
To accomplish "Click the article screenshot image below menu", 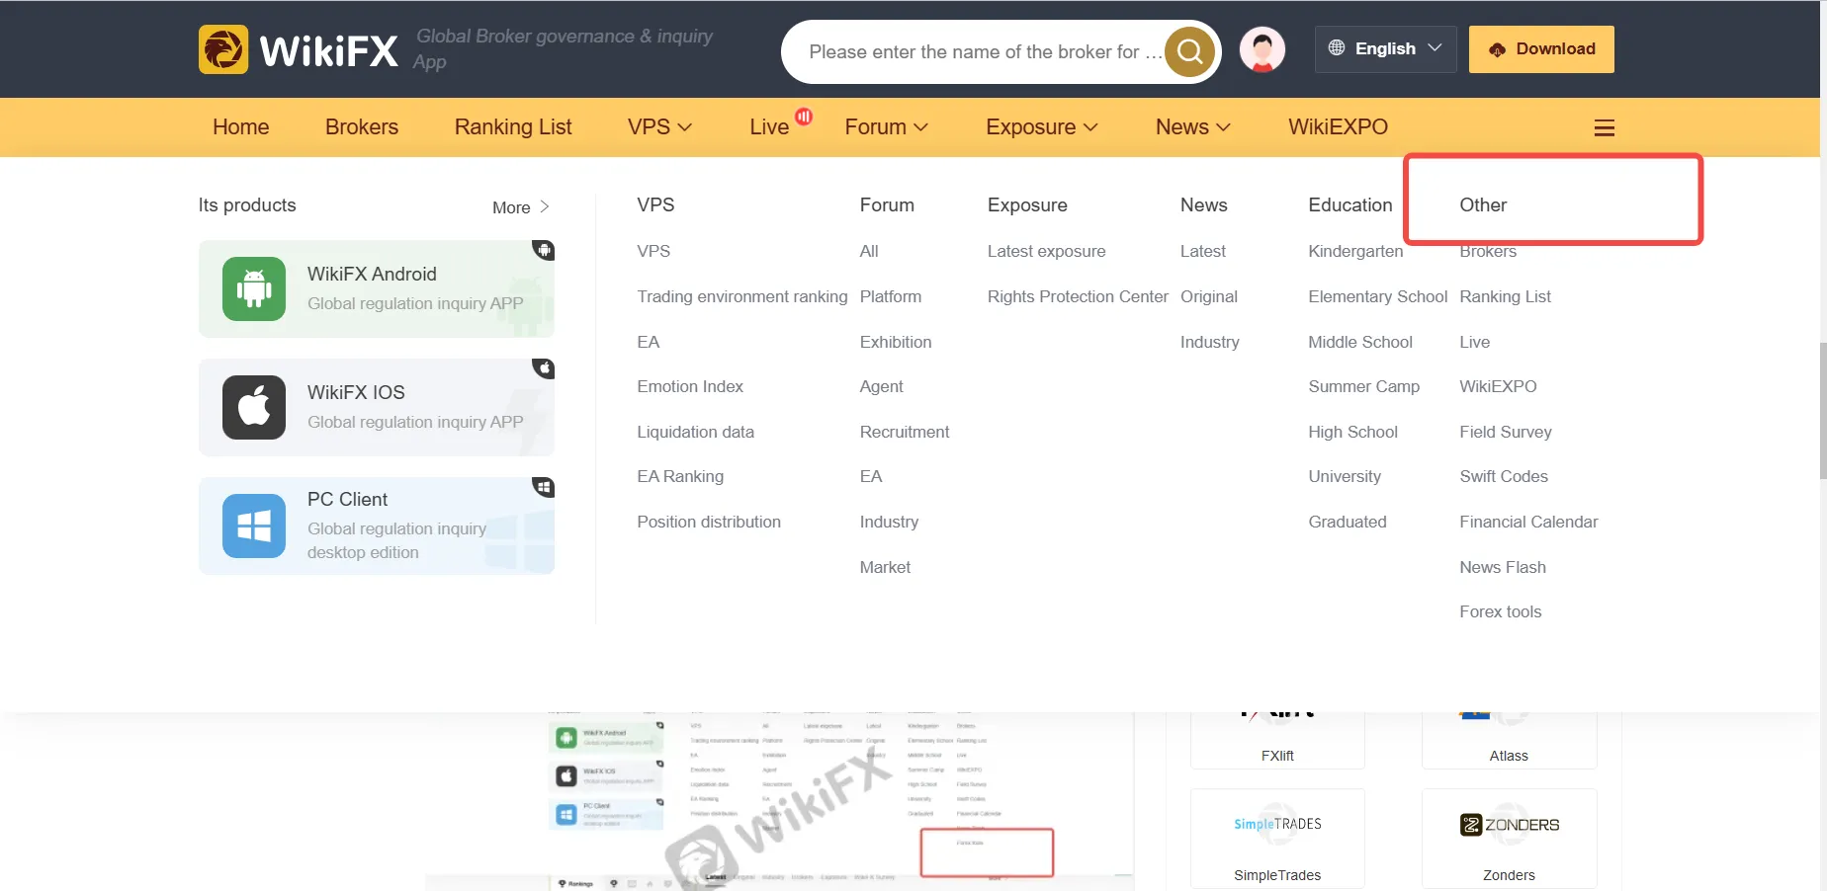I will tap(780, 801).
